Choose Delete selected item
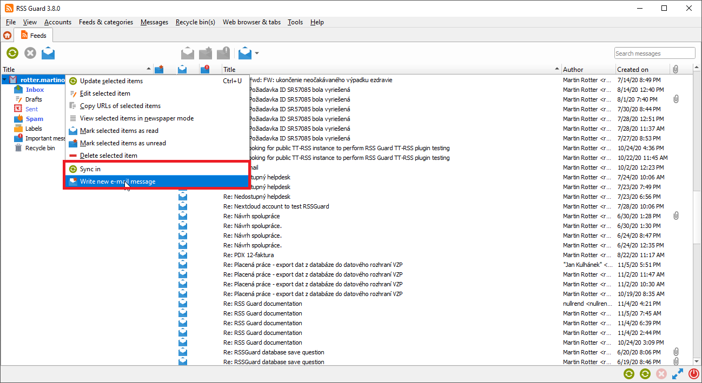Image resolution: width=702 pixels, height=383 pixels. point(108,156)
